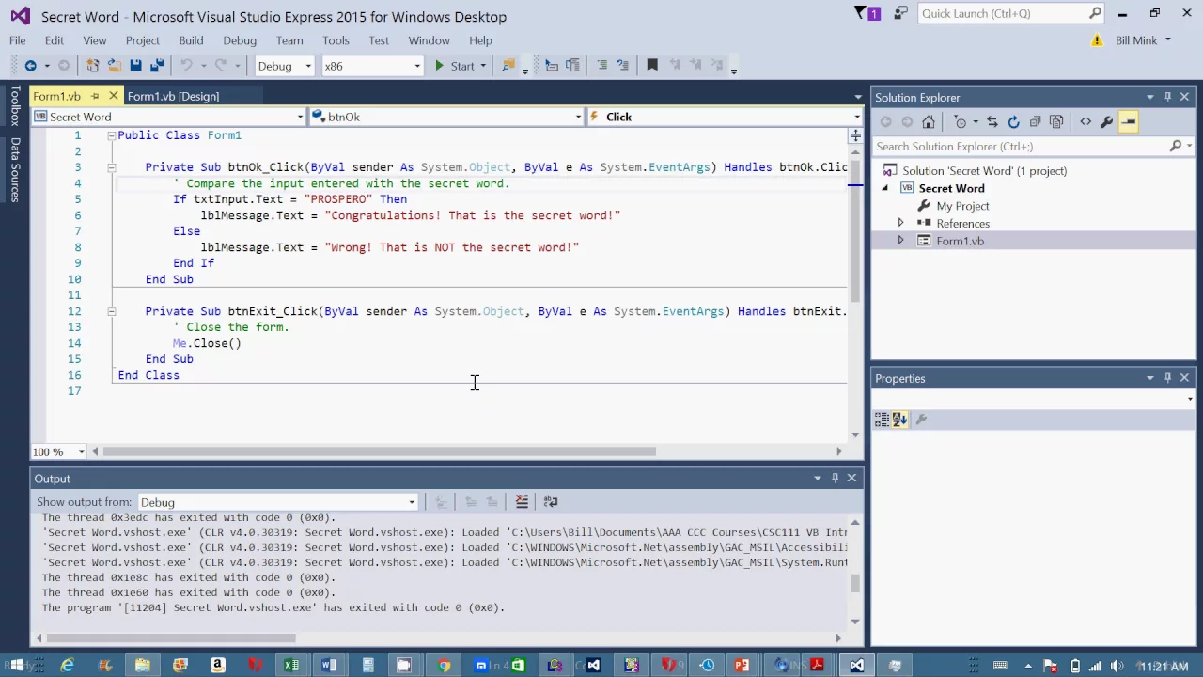Expand the Form1.vb node in Solution Explorer

coord(900,241)
